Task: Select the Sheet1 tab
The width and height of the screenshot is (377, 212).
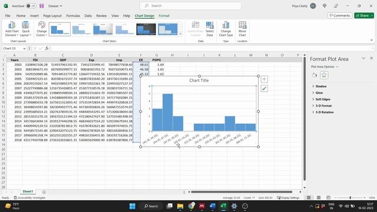Action: tap(28, 191)
